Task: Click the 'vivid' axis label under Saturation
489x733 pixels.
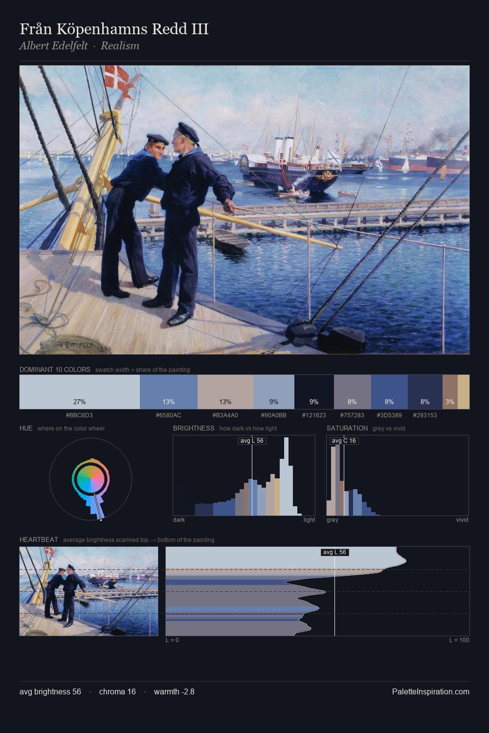Action: tap(462, 520)
